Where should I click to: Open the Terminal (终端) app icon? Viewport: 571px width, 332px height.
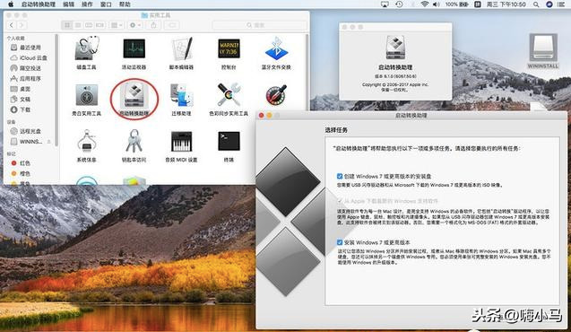pos(229,141)
